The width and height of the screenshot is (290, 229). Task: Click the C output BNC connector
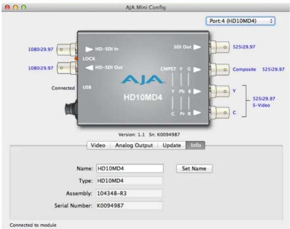point(219,112)
